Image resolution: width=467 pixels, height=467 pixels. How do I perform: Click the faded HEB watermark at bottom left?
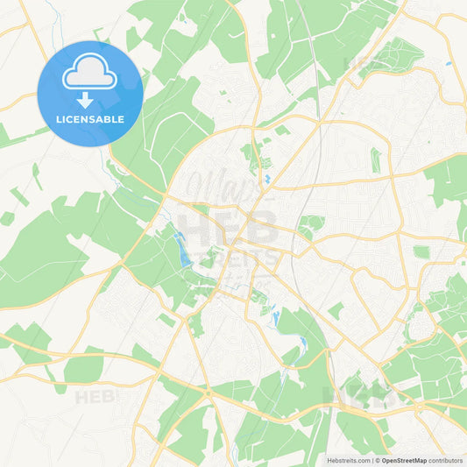tap(95, 397)
